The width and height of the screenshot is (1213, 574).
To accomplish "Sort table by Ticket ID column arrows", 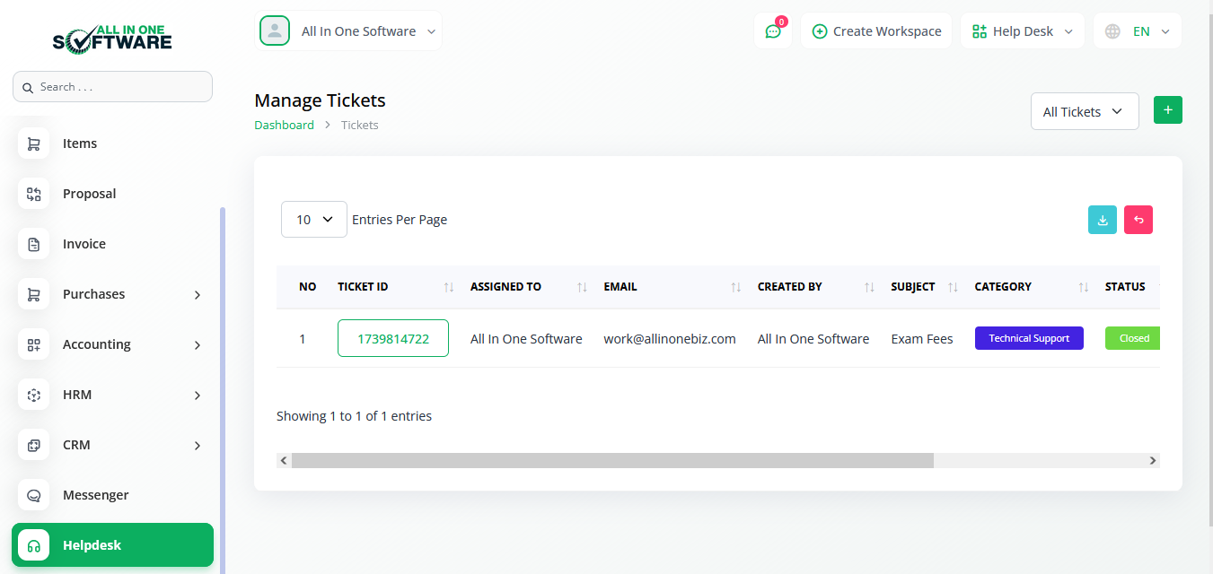I will pos(449,287).
